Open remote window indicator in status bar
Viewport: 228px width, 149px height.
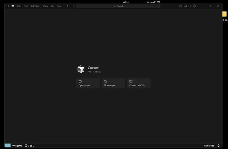coord(8,145)
